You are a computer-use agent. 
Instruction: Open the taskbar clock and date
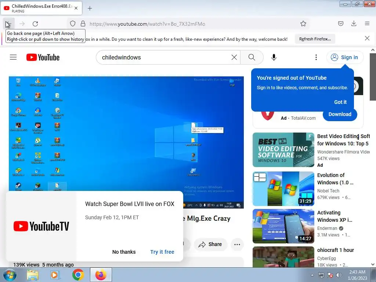point(357,275)
